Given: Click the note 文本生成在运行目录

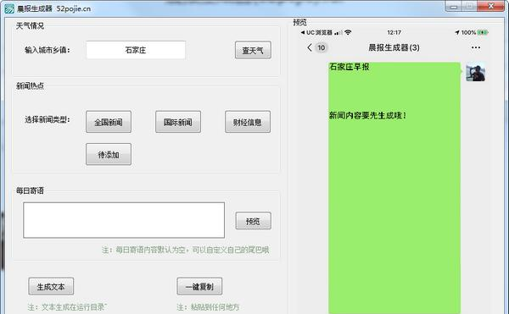Looking at the screenshot, I should click(x=67, y=307).
